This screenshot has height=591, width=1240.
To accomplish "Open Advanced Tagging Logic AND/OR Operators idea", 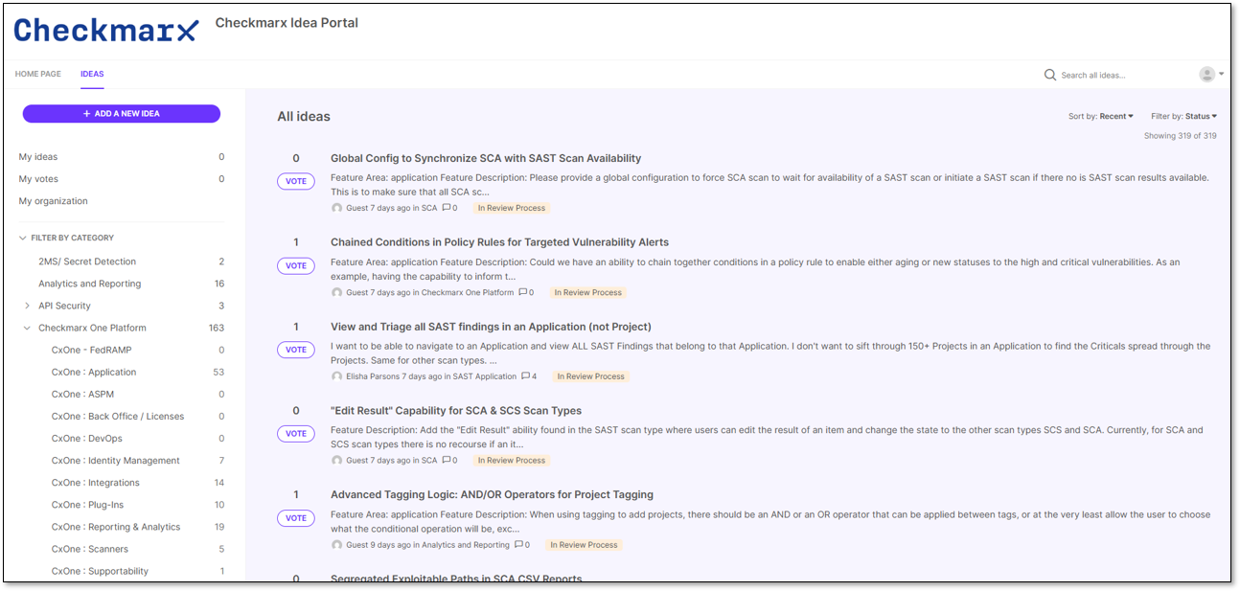I will click(492, 495).
